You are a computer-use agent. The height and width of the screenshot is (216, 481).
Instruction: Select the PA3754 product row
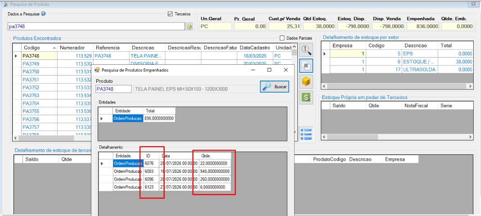[x=52, y=103]
